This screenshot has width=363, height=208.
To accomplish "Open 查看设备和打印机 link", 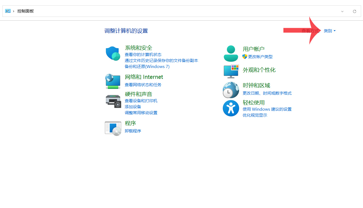I will coord(141,101).
